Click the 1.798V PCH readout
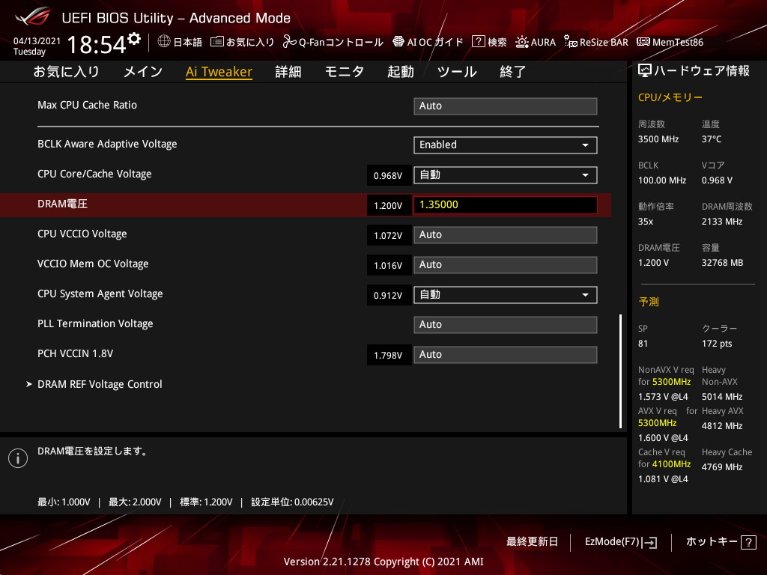This screenshot has height=575, width=767. [x=388, y=356]
